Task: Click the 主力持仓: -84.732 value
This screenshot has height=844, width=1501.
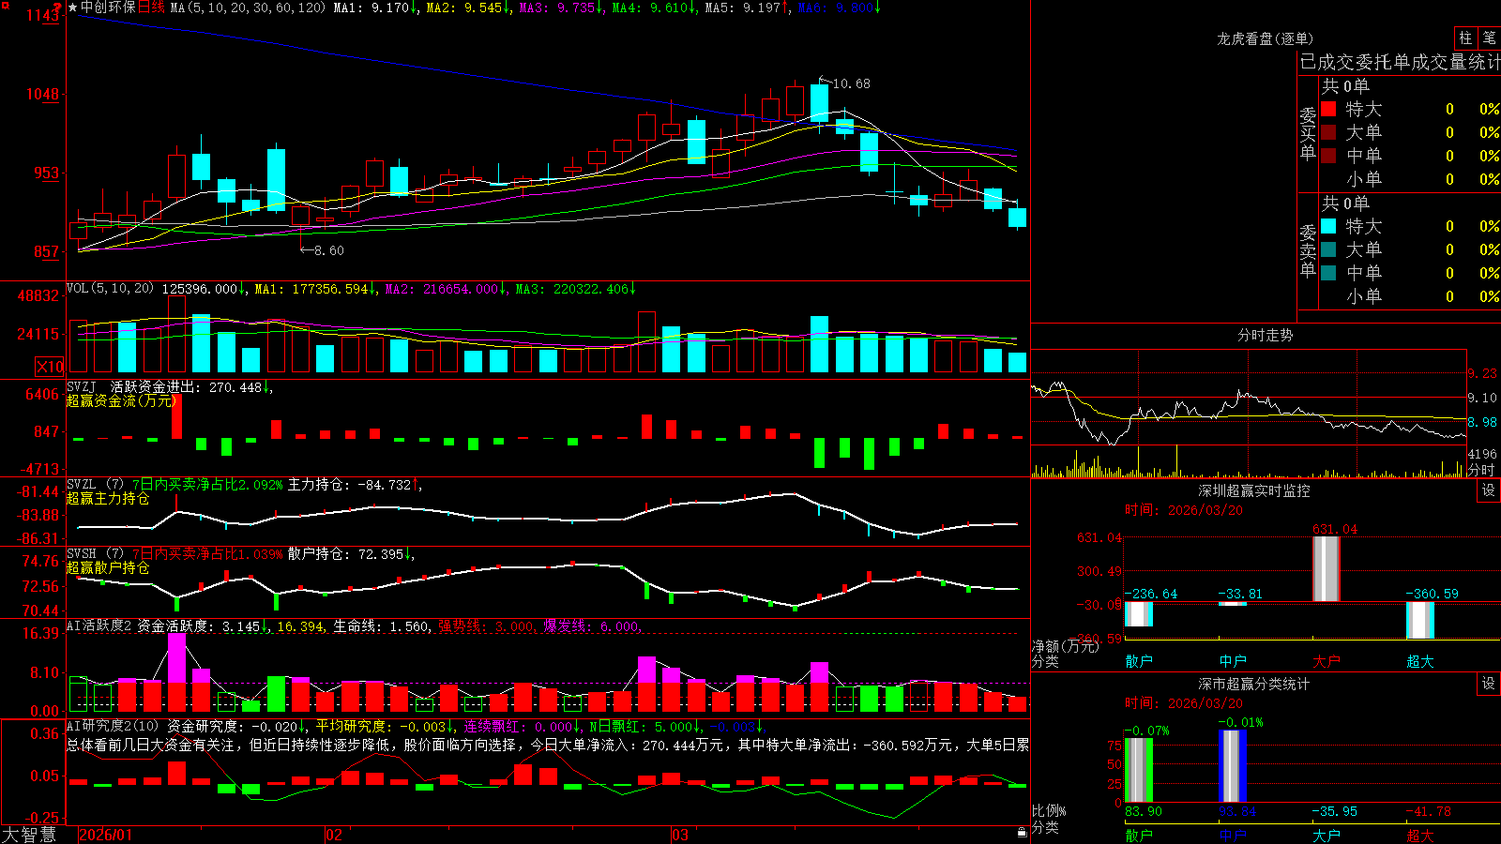Action: [x=350, y=485]
